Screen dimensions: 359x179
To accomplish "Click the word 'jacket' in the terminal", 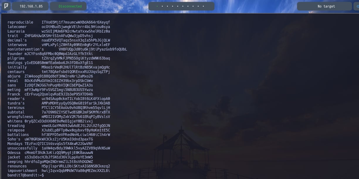I will [14, 157].
